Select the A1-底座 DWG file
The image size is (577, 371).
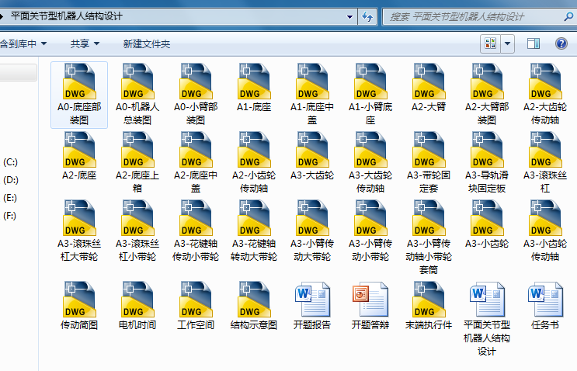pos(254,88)
